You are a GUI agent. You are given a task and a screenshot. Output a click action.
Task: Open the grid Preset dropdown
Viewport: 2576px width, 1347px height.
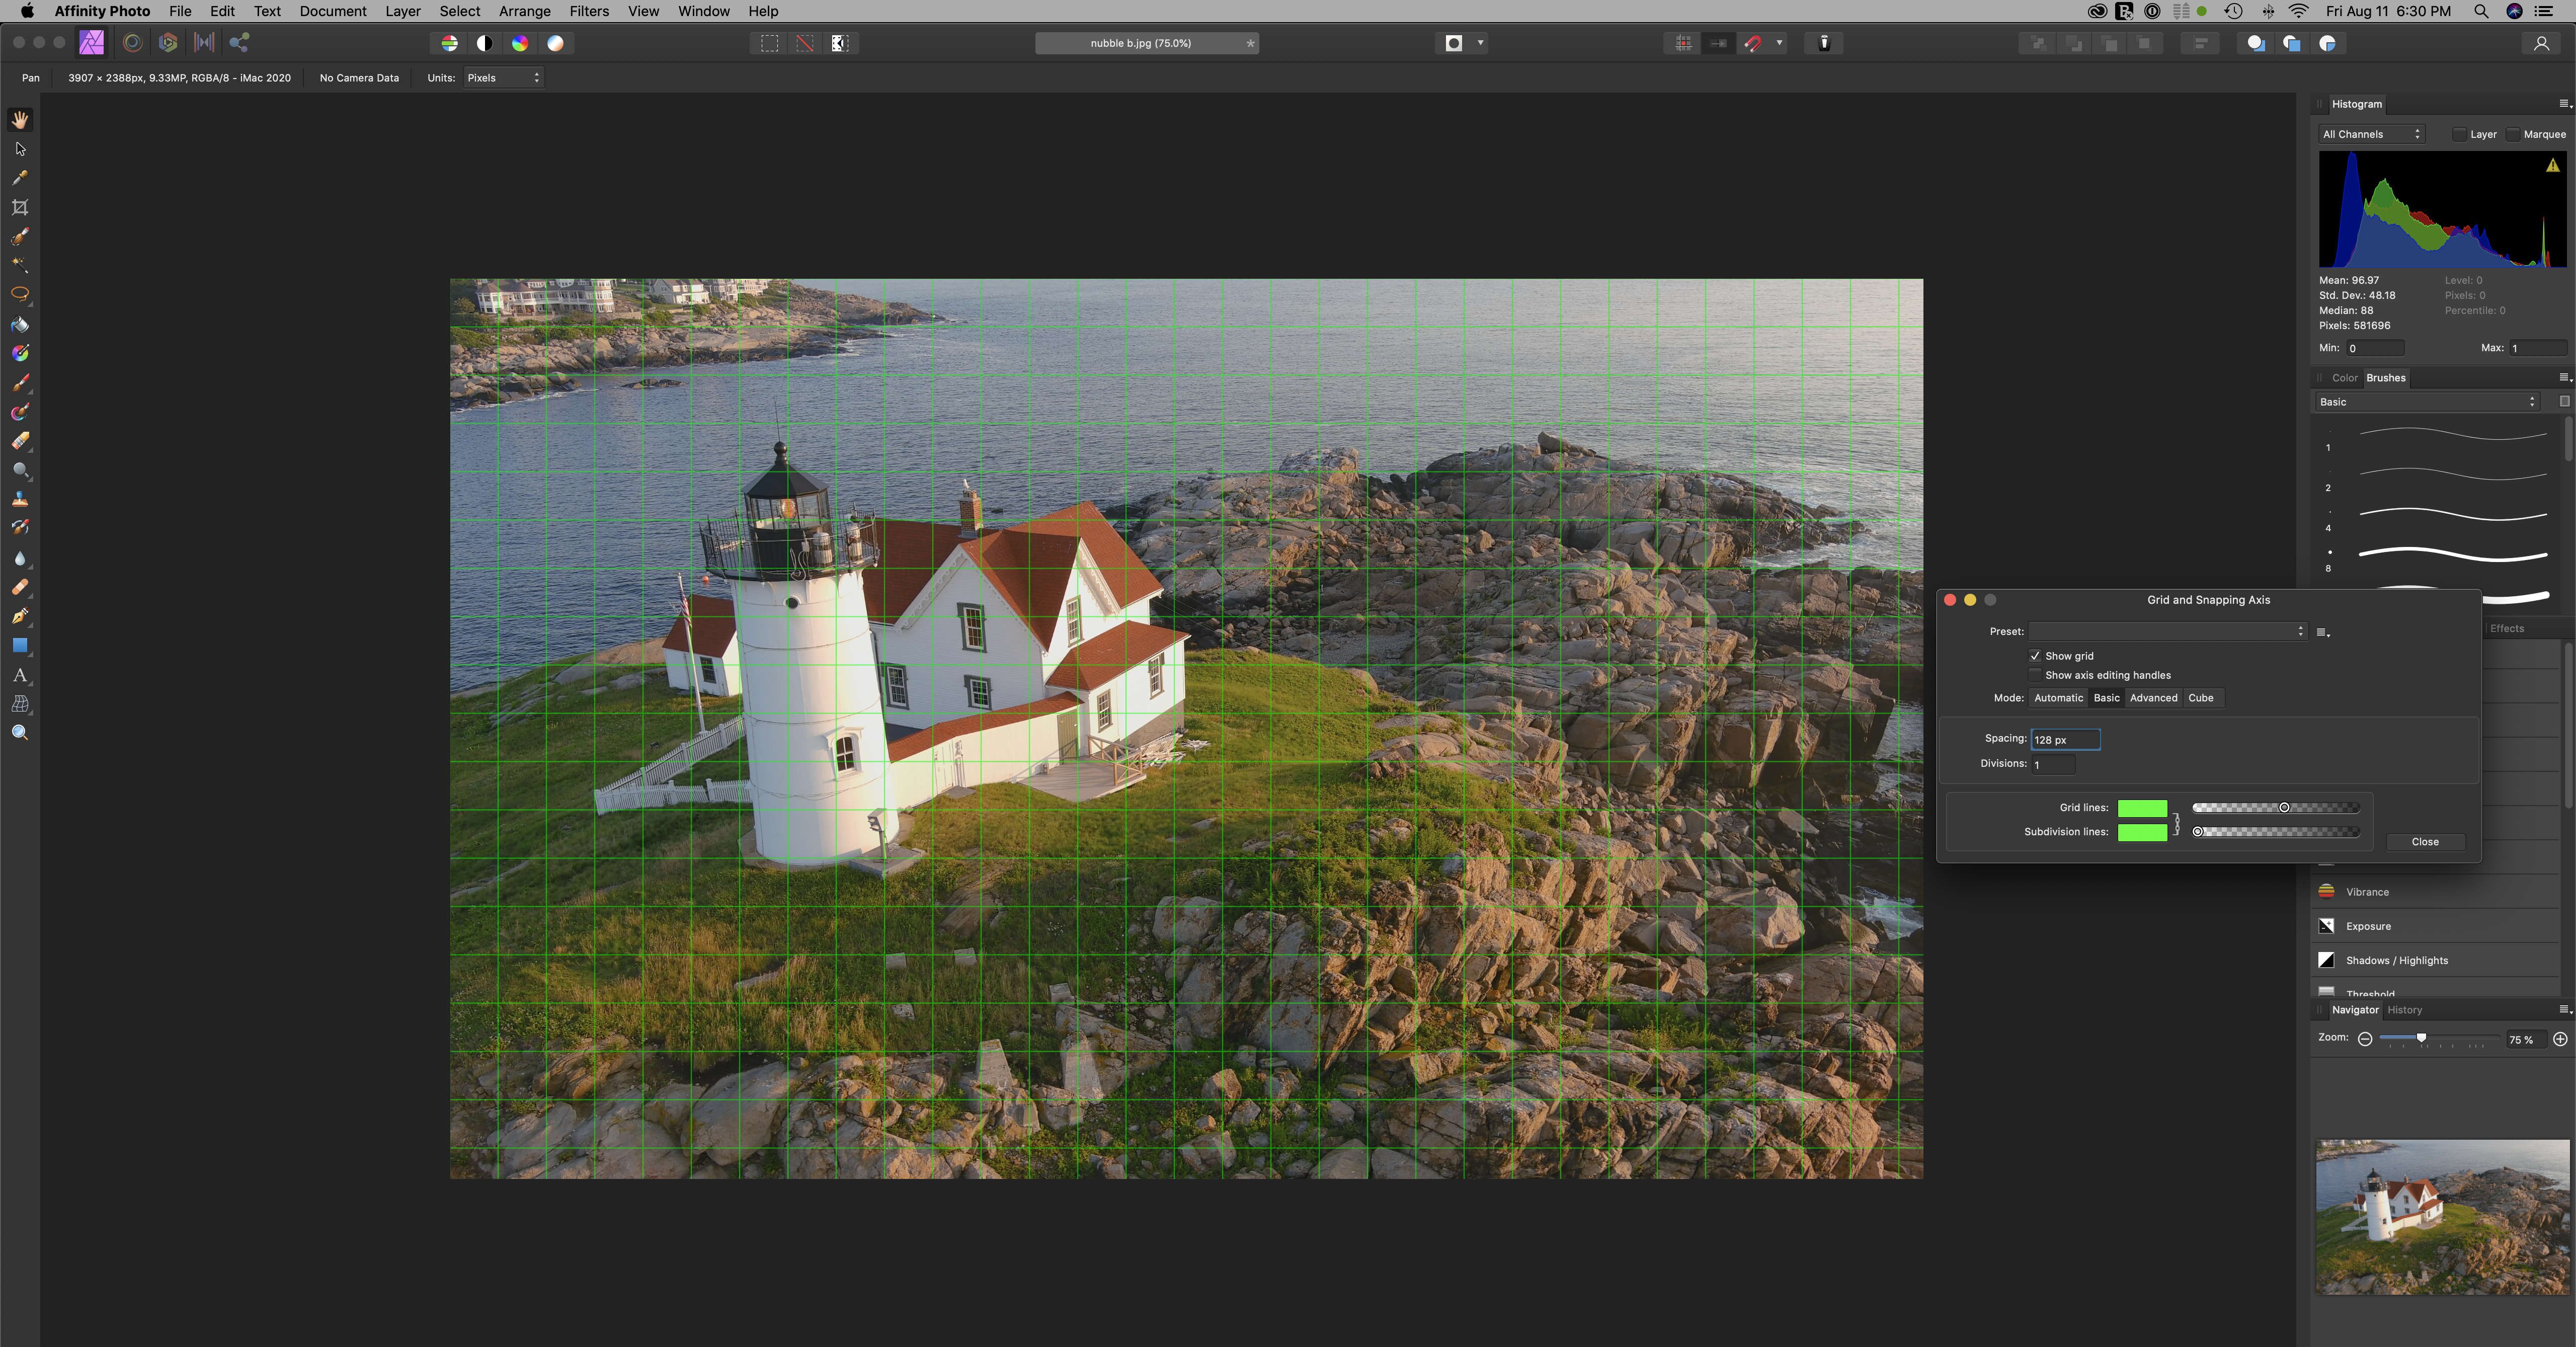click(x=2167, y=631)
